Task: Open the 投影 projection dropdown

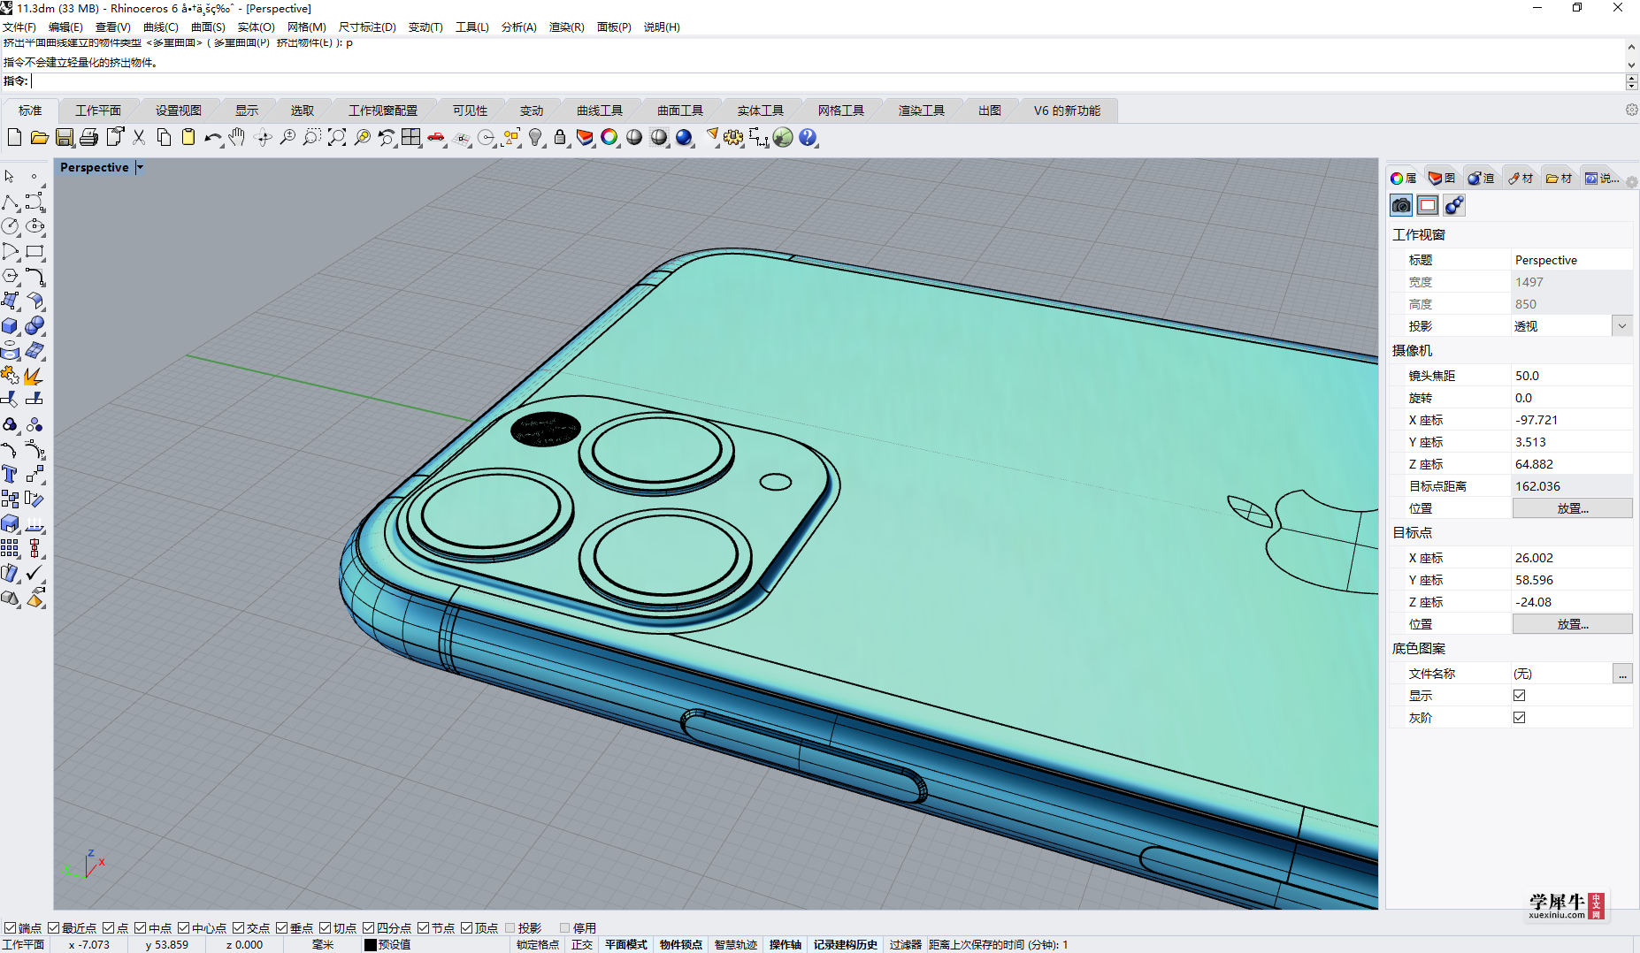Action: pyautogui.click(x=1622, y=326)
